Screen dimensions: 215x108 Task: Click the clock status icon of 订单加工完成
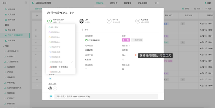click(49, 21)
